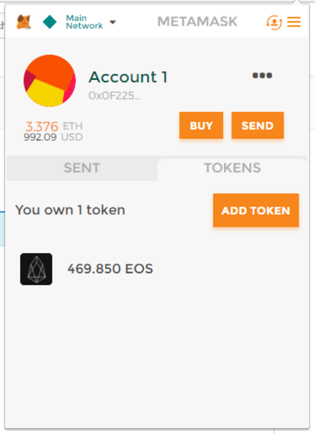Screen dimensions: 315x434
Task: Click the ADD TOKEN button
Action: click(x=256, y=210)
